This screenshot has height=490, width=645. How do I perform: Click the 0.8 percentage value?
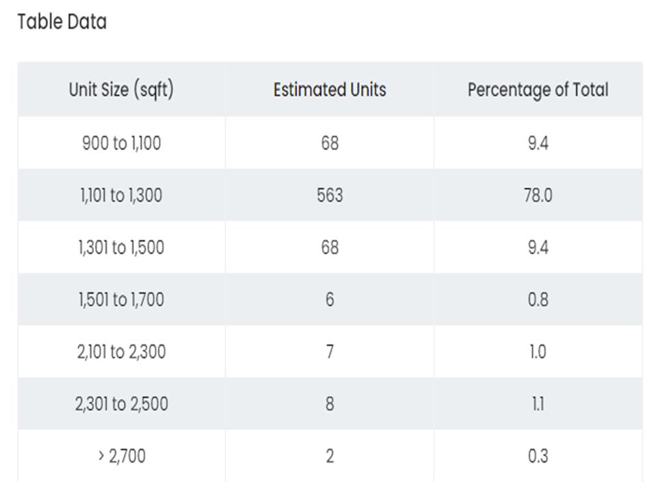tap(538, 299)
